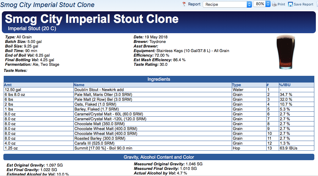Select the Summit hop ingredient row
This screenshot has height=176, width=318.
tap(103, 148)
